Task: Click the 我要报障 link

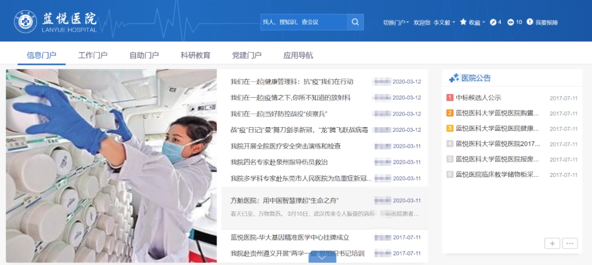Action: coord(546,22)
